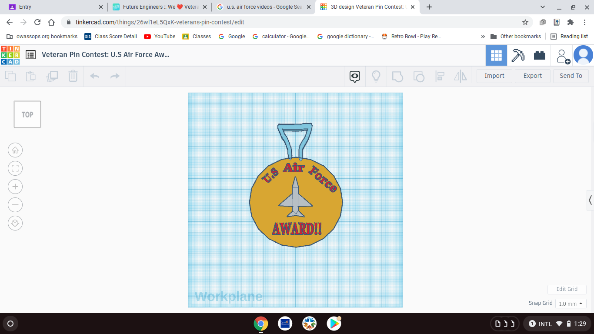594x334 pixels.
Task: Click the Edit Grid button
Action: [x=567, y=289]
